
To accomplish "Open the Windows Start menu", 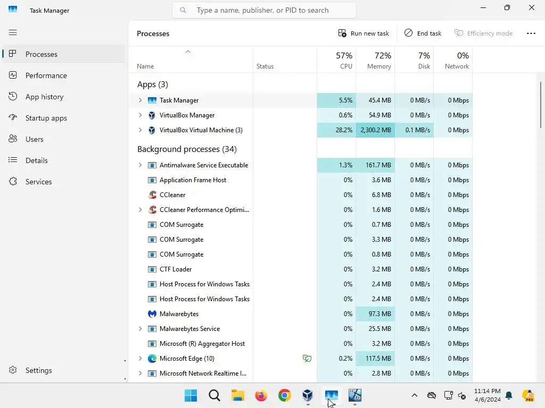I will 191,395.
